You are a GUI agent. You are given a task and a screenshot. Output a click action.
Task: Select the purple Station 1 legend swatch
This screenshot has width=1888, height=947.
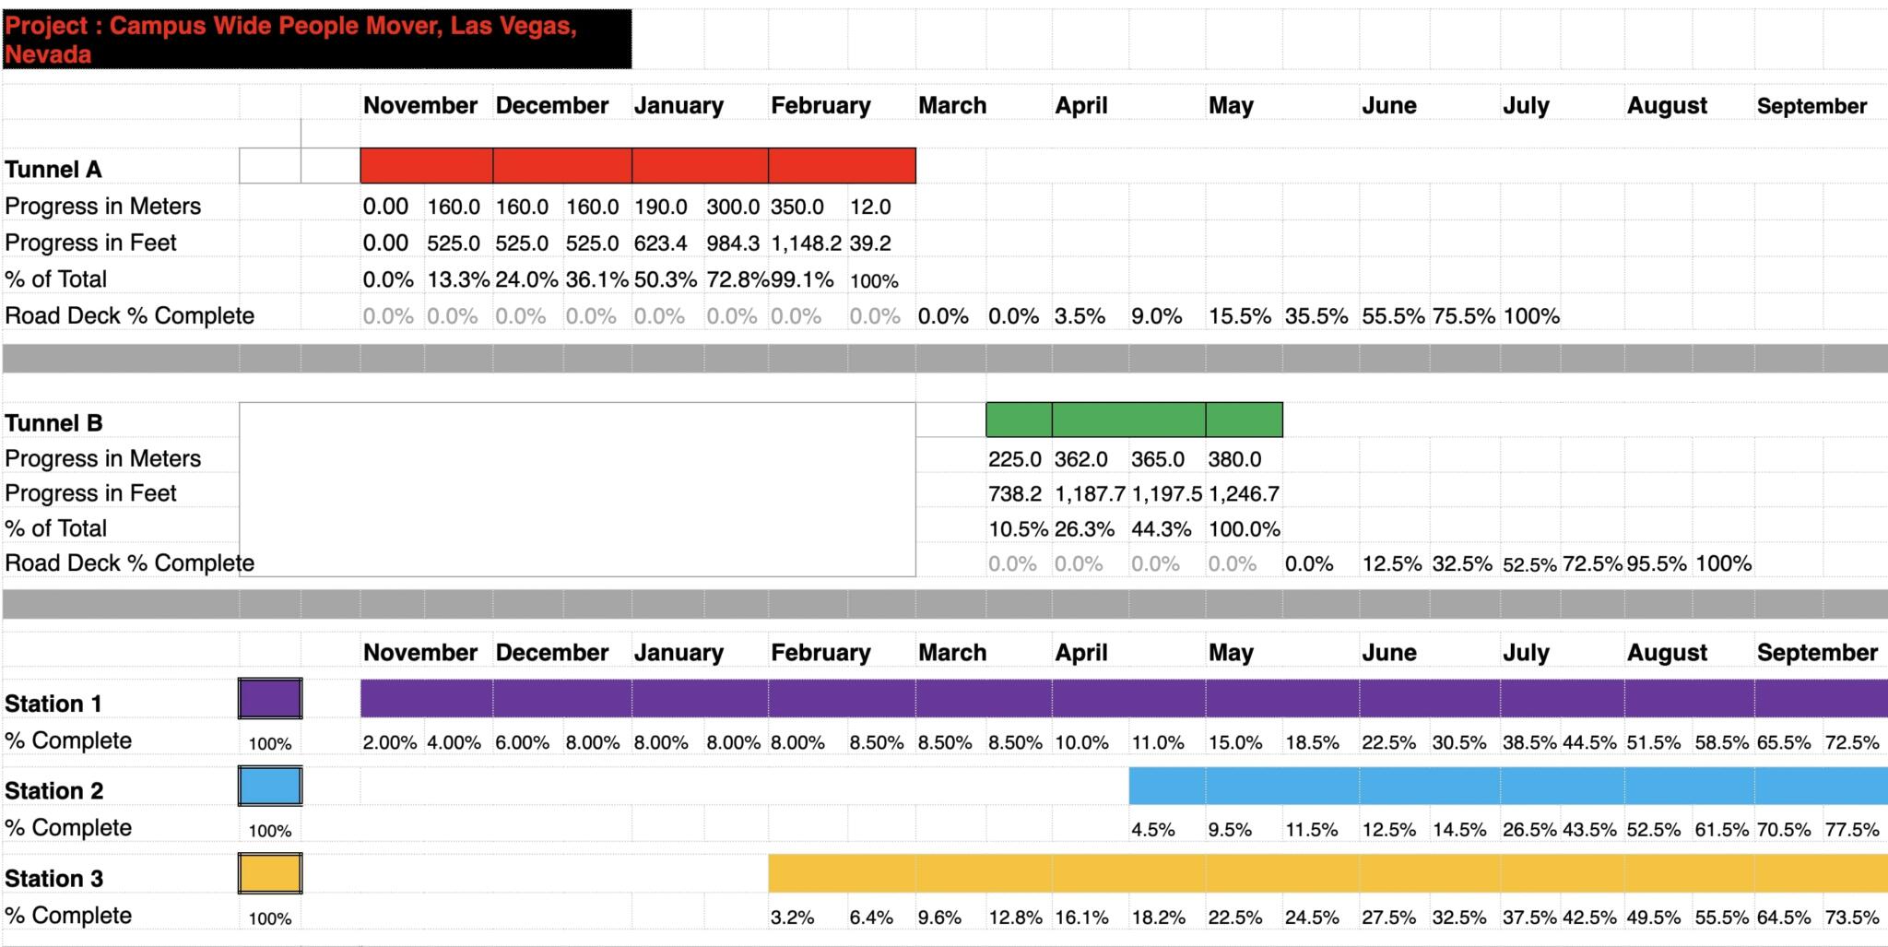(270, 698)
